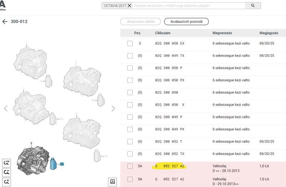Click the Cikkszám column header

163,33
